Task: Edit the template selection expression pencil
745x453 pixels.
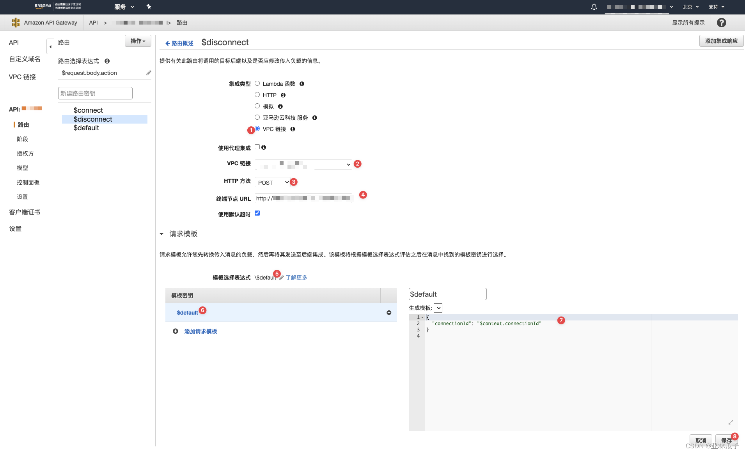Action: pyautogui.click(x=282, y=278)
